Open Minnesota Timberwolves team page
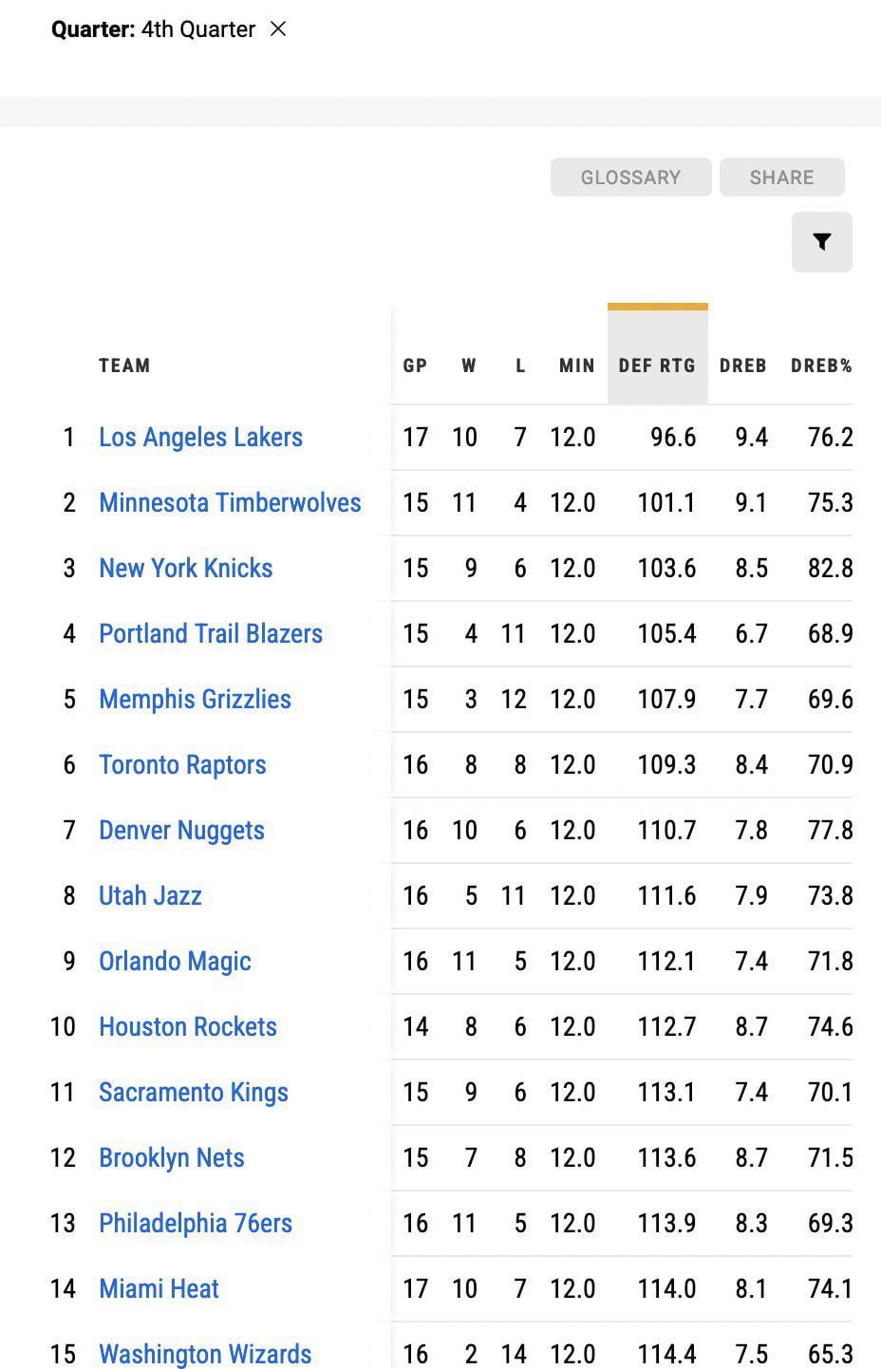The width and height of the screenshot is (881, 1369). 230,503
